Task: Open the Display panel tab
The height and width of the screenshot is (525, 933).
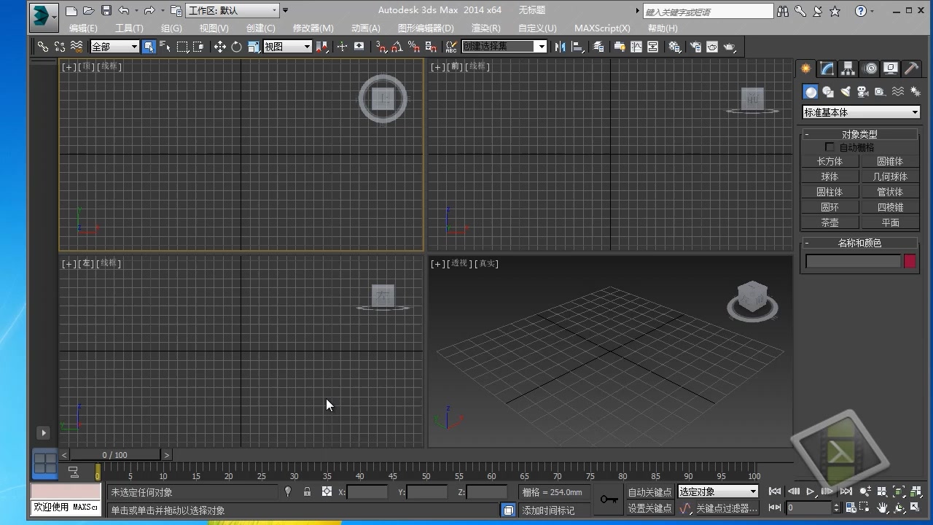Action: coord(891,69)
